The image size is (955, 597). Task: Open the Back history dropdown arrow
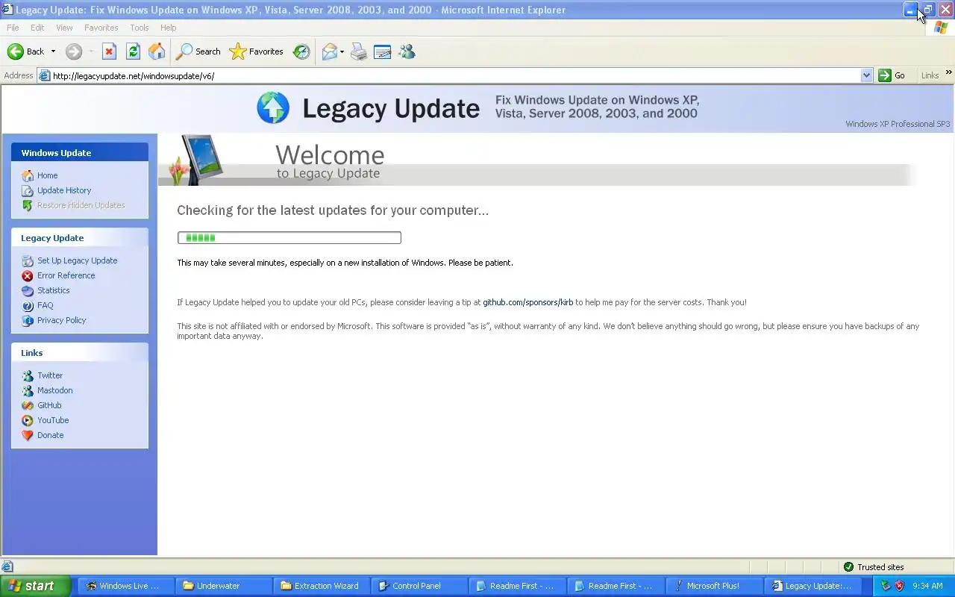click(x=53, y=51)
